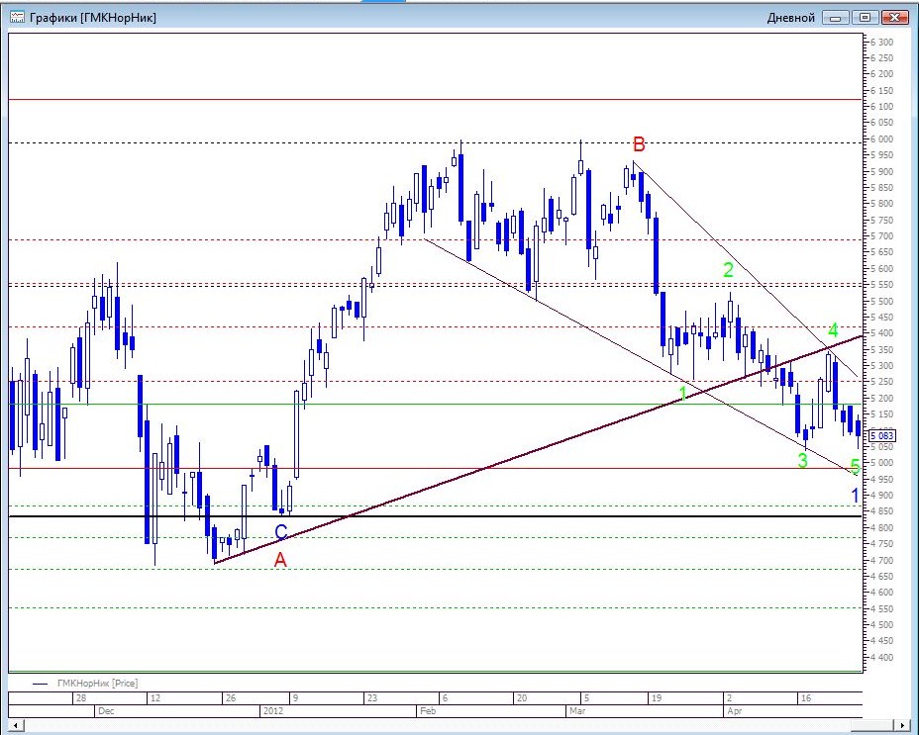Select the red wave label B
This screenshot has width=919, height=735.
(639, 144)
